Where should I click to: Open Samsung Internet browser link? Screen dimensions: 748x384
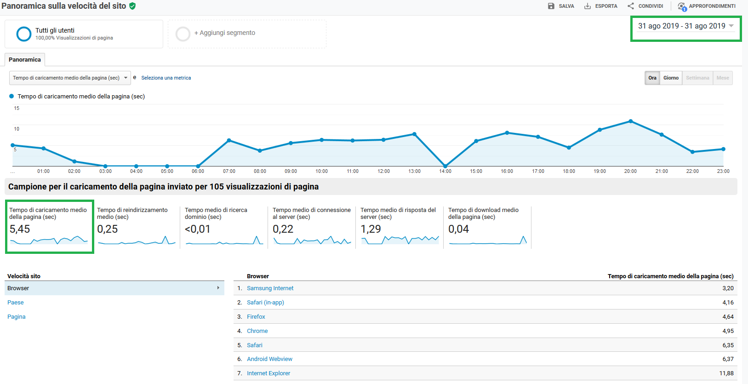point(270,288)
